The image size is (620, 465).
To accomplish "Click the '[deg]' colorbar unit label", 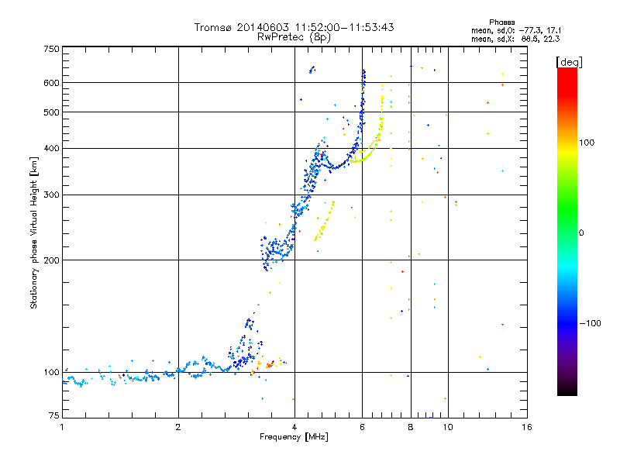I will (569, 62).
